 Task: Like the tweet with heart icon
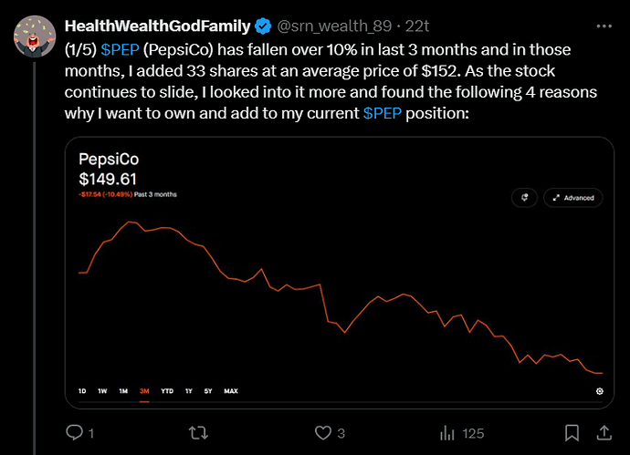pos(323,432)
